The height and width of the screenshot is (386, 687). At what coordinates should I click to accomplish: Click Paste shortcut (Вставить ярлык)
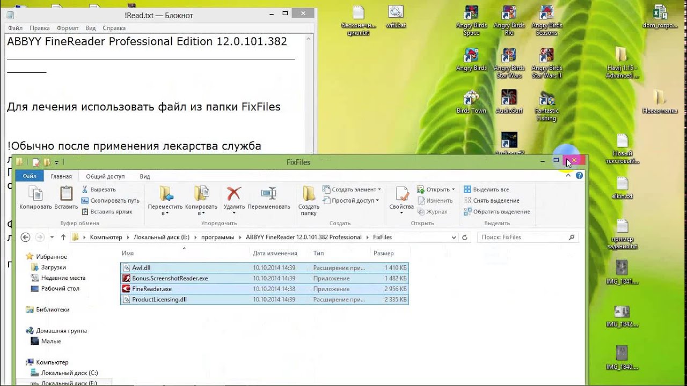[x=107, y=212]
